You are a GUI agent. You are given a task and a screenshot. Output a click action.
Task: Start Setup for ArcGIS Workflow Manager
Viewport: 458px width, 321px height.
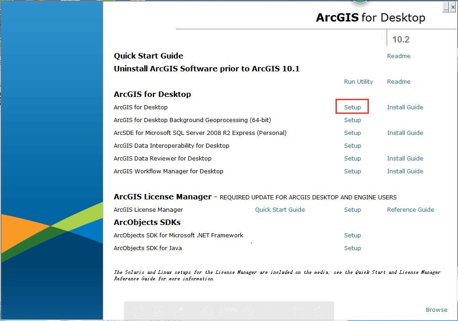[x=352, y=171]
